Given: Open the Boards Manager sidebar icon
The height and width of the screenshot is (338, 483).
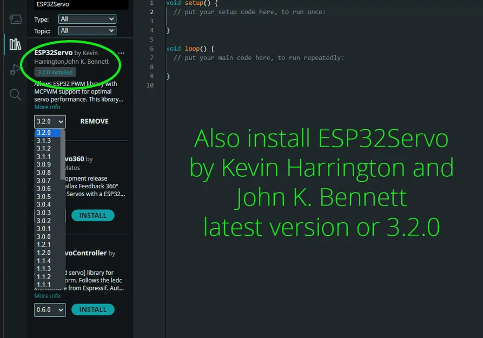Looking at the screenshot, I should [x=15, y=19].
